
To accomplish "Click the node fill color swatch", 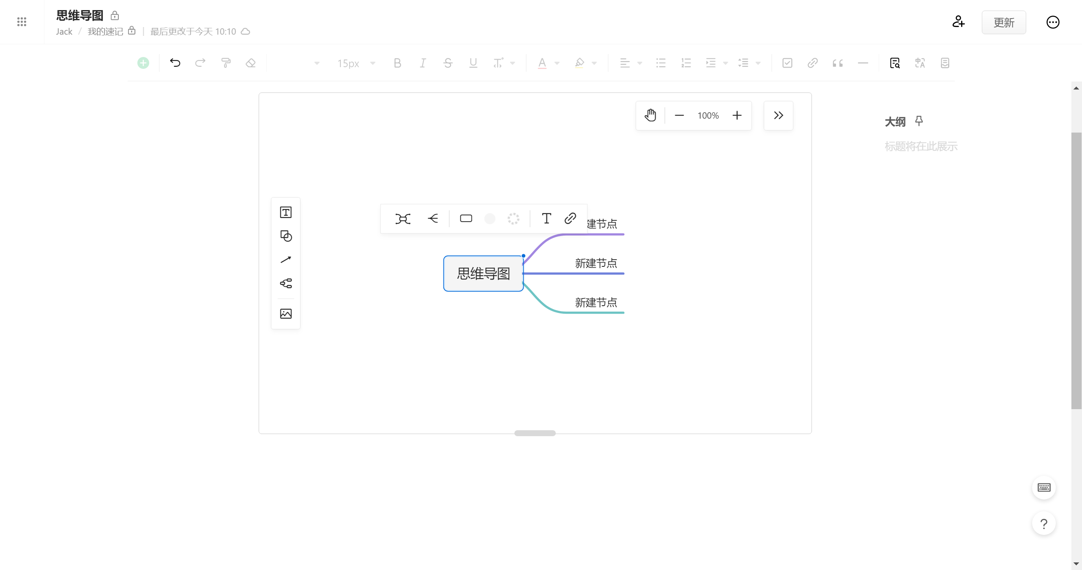I will [489, 219].
